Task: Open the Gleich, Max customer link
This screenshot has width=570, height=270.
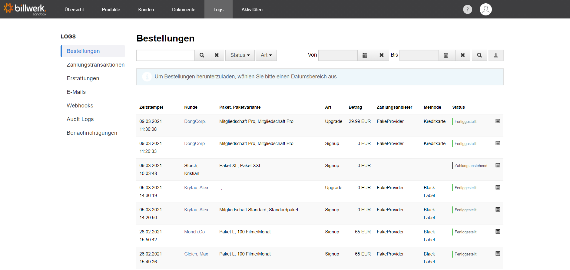Action: click(x=196, y=254)
